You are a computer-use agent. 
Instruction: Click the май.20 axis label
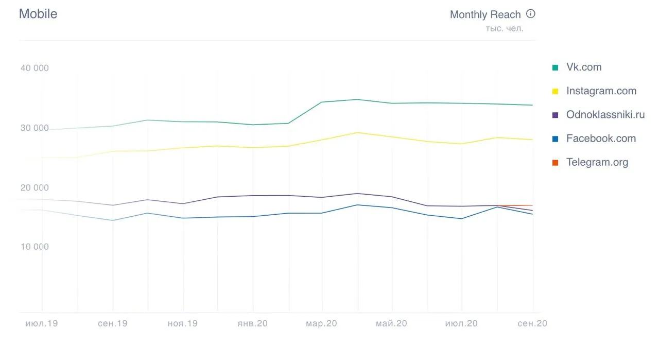pyautogui.click(x=391, y=324)
